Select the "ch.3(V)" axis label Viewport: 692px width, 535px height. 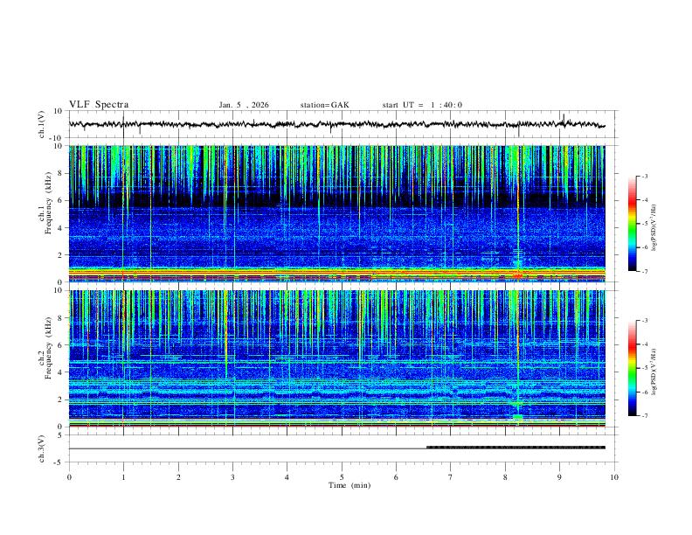[42, 448]
